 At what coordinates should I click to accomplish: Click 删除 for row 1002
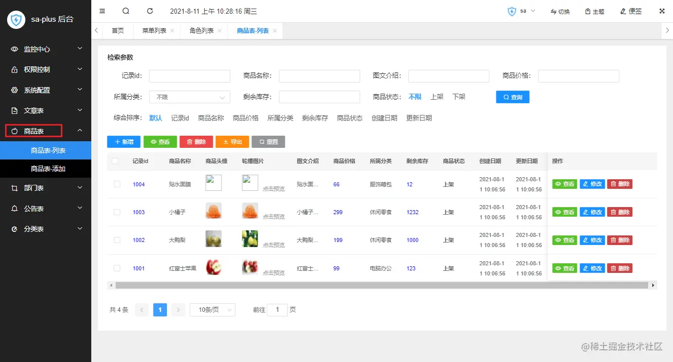[x=620, y=240]
